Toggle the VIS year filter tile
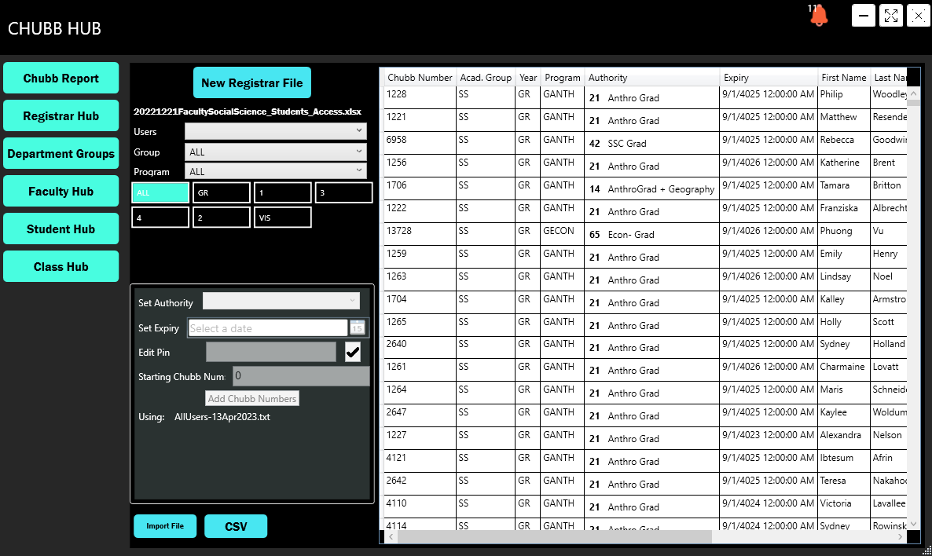The width and height of the screenshot is (932, 556). coord(283,217)
